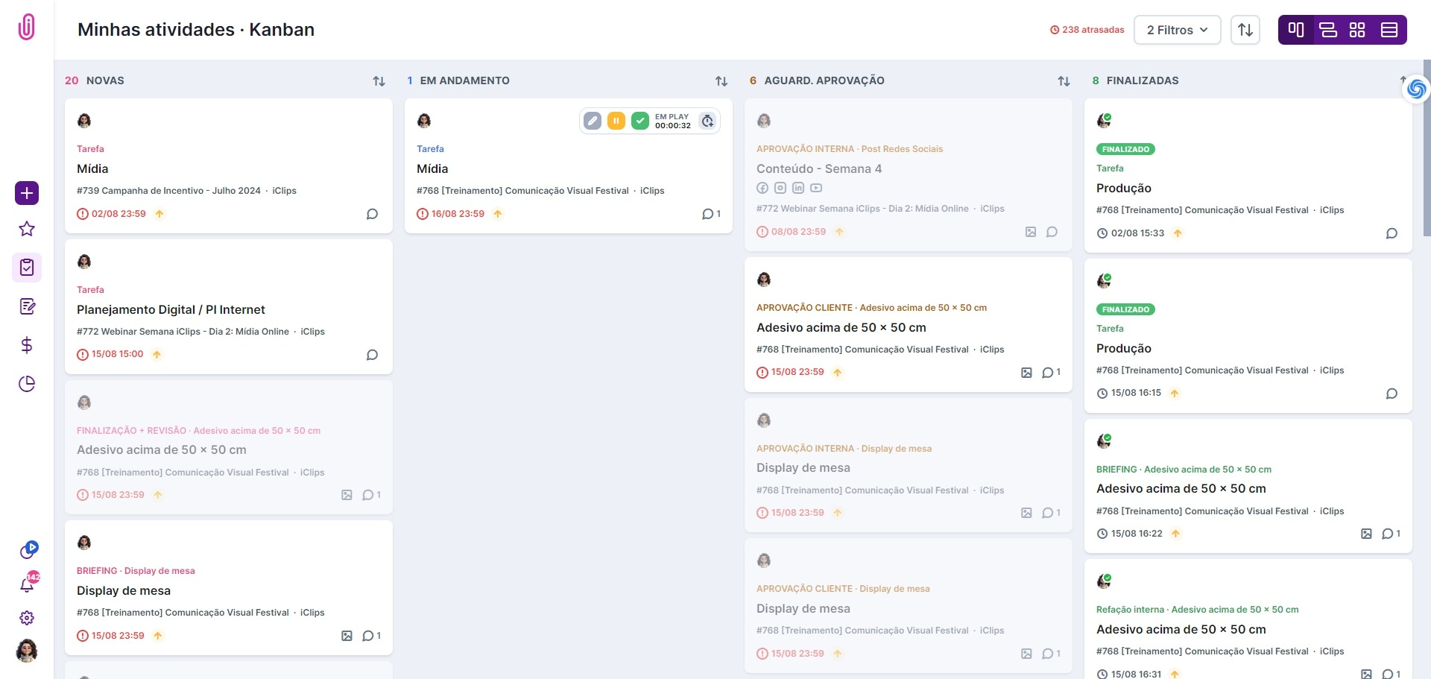Click the global sort arrows button in header

point(1245,30)
